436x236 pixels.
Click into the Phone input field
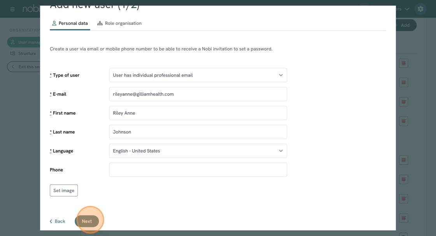click(x=198, y=170)
